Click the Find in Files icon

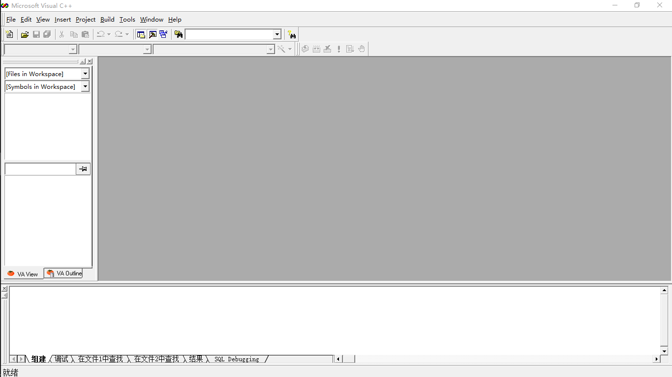coord(179,34)
